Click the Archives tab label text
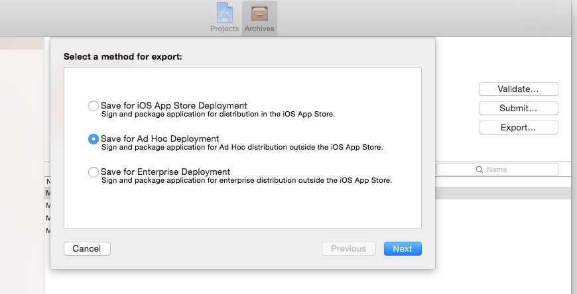 tap(259, 29)
